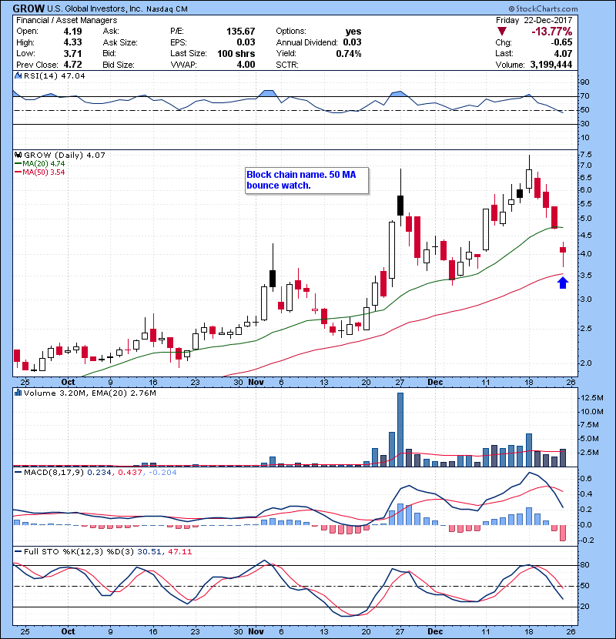The width and height of the screenshot is (616, 639).
Task: Click the Low value 3.71
Action: (x=72, y=53)
